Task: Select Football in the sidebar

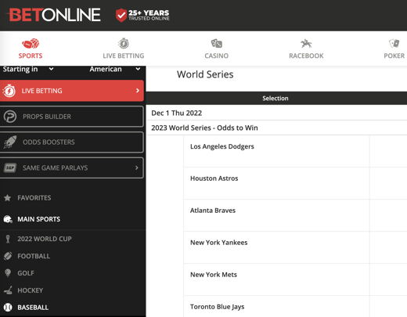Action: [34, 256]
